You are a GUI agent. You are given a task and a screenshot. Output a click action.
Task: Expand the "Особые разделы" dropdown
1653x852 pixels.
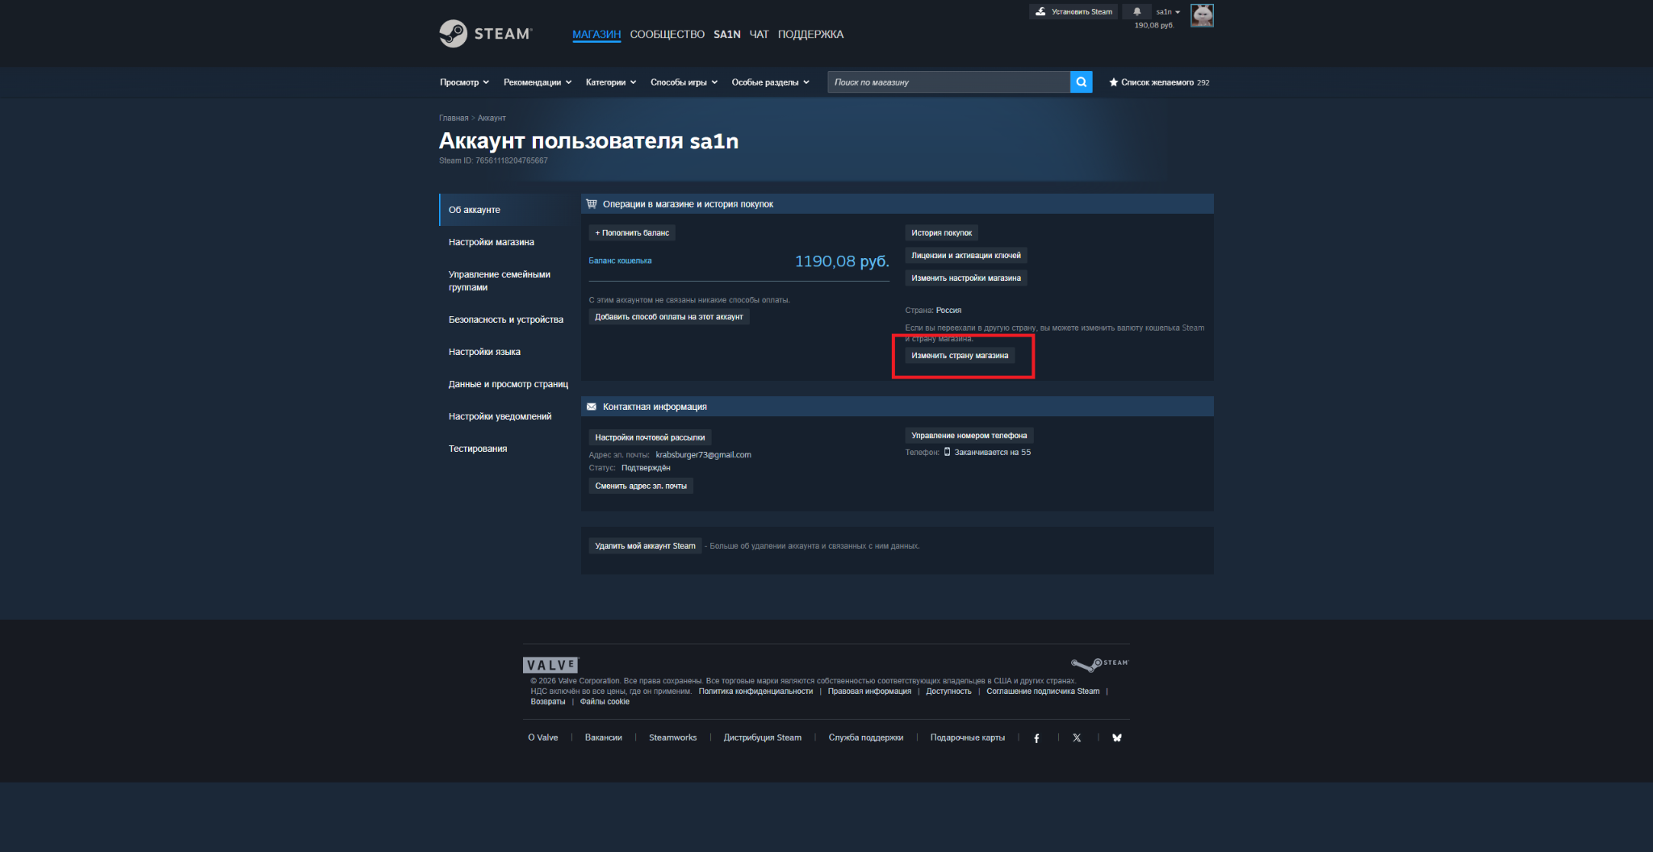coord(770,82)
